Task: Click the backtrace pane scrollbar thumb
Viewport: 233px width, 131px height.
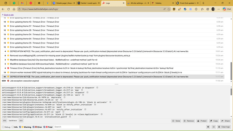Action: [231, 92]
